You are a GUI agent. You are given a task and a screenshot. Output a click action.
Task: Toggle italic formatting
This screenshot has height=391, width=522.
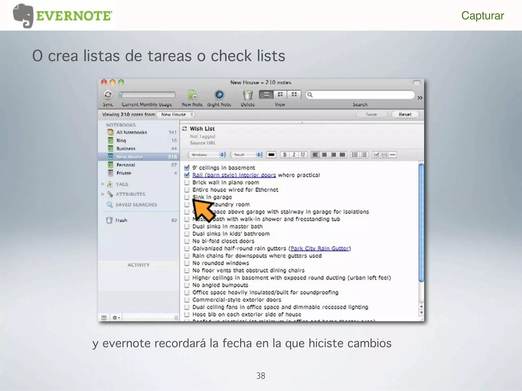294,155
